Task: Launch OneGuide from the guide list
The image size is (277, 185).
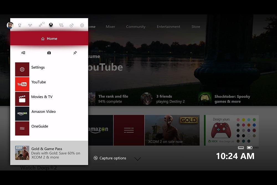Action: point(40,126)
